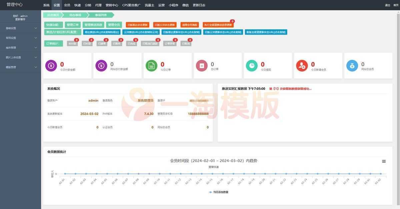Click the 管理推送消息 button
Screen dimensions: 400x209
click(x=93, y=25)
